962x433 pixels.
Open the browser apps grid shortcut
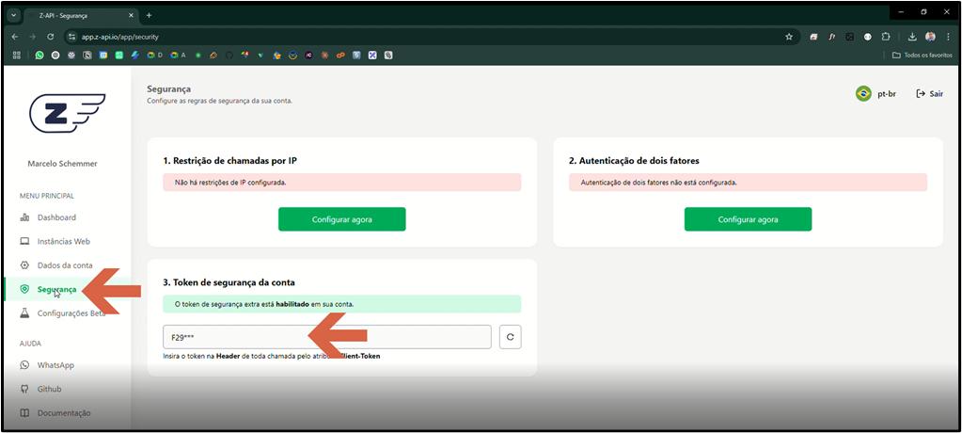pyautogui.click(x=17, y=56)
